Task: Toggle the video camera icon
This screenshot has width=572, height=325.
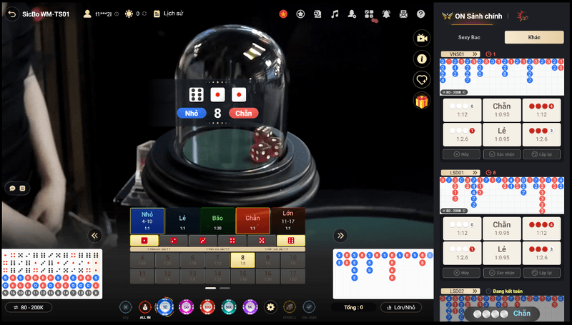Action: tap(422, 38)
